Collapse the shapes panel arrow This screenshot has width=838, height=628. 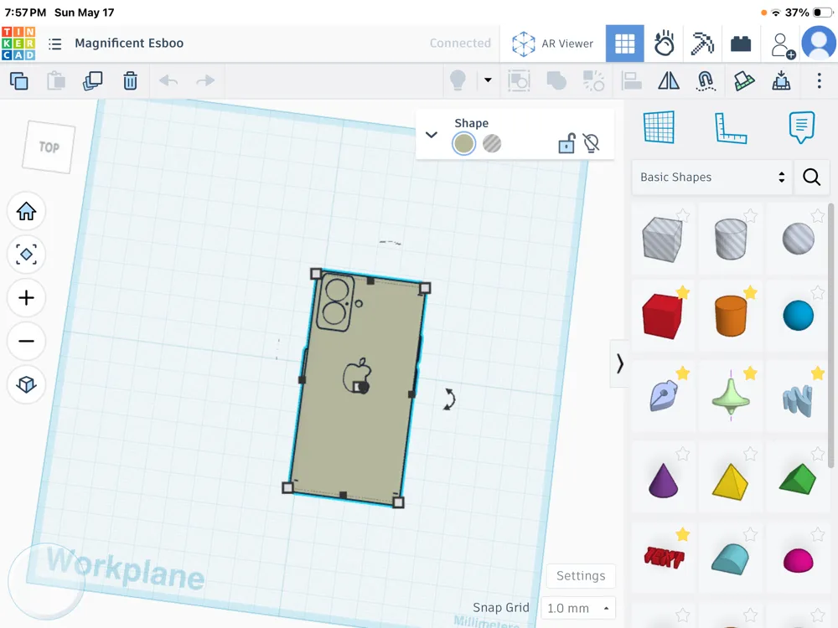coord(619,363)
